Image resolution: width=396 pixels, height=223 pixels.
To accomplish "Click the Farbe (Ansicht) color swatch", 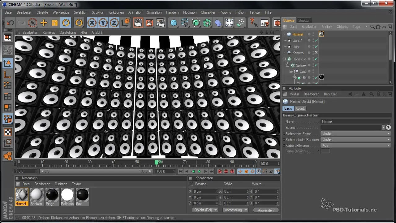I will point(325,151).
